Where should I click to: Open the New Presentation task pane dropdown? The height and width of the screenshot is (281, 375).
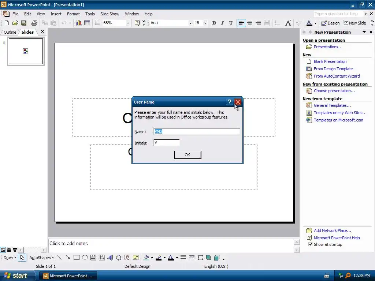click(x=364, y=32)
